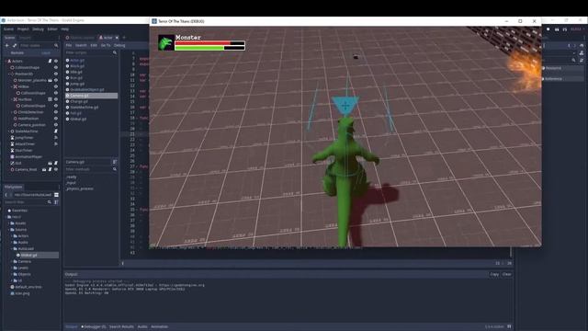Screen dimensions: 588x331
Task: Switch to the Import dock tab
Action: [x=25, y=38]
